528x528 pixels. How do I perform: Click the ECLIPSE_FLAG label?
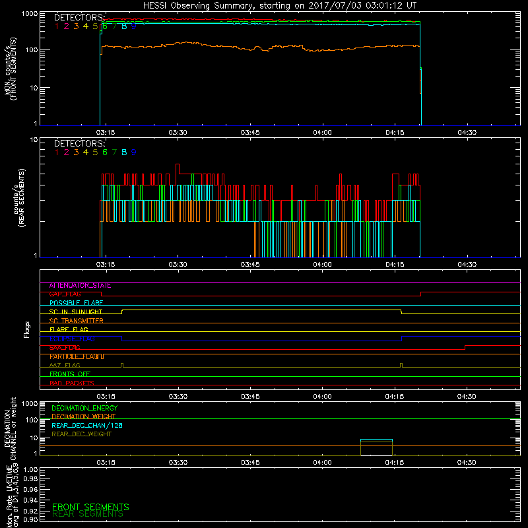point(72,339)
